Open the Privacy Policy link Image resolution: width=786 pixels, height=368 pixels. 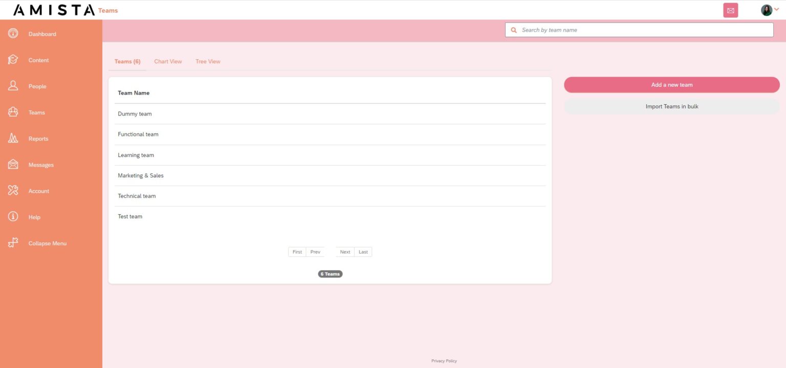(444, 360)
